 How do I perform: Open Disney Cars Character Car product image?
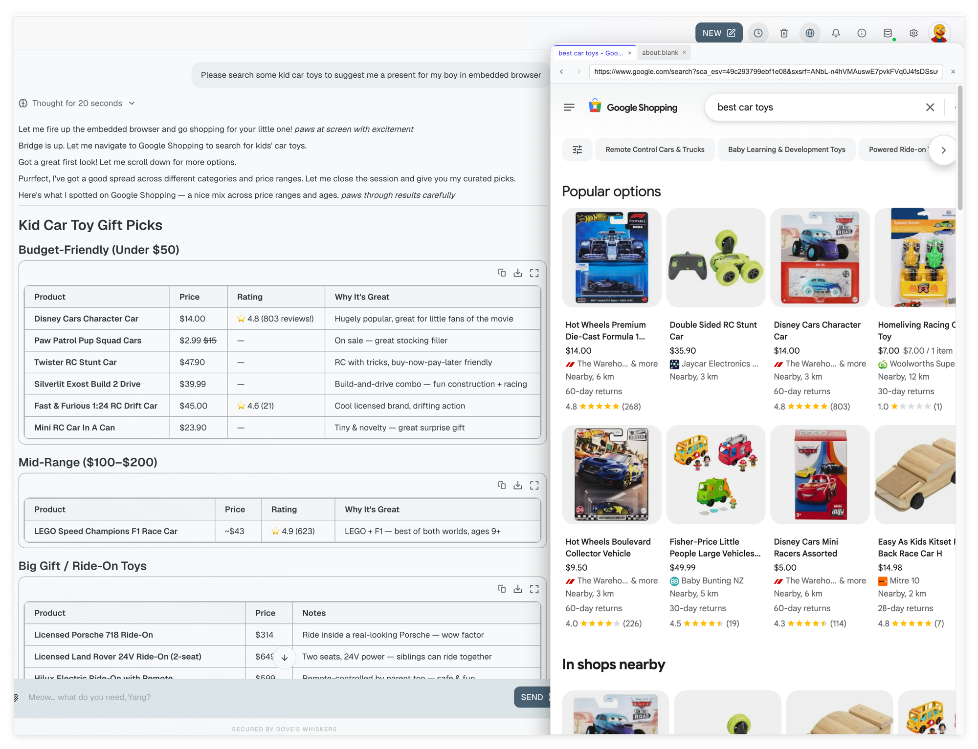coord(820,257)
